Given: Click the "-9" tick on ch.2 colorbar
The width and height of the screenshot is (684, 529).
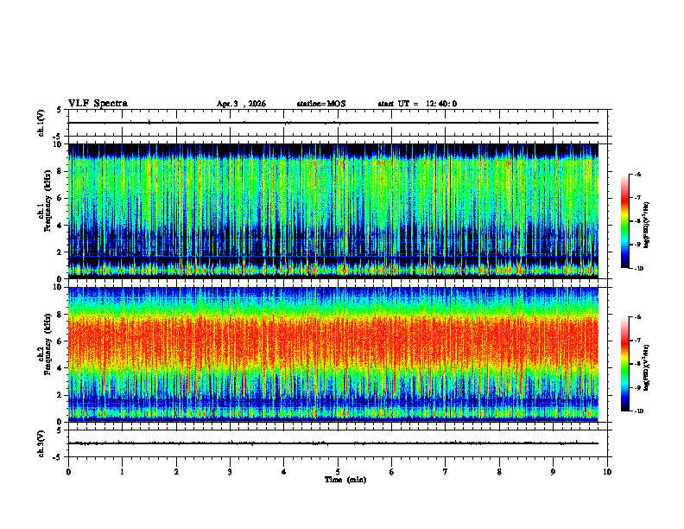Looking at the screenshot, I should pyautogui.click(x=637, y=387).
